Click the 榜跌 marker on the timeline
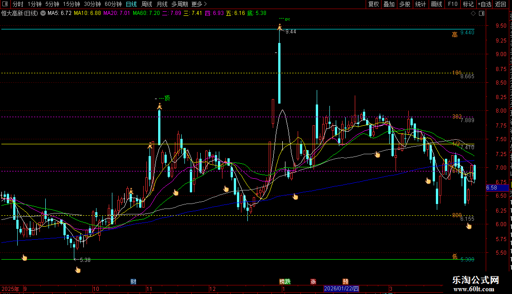 (x=285, y=281)
